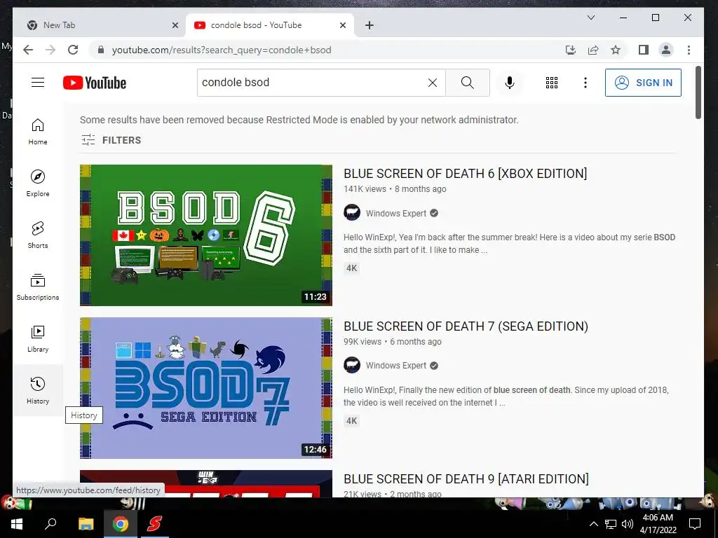Click the 4K badge under BSOD 6
The image size is (718, 538).
click(352, 268)
